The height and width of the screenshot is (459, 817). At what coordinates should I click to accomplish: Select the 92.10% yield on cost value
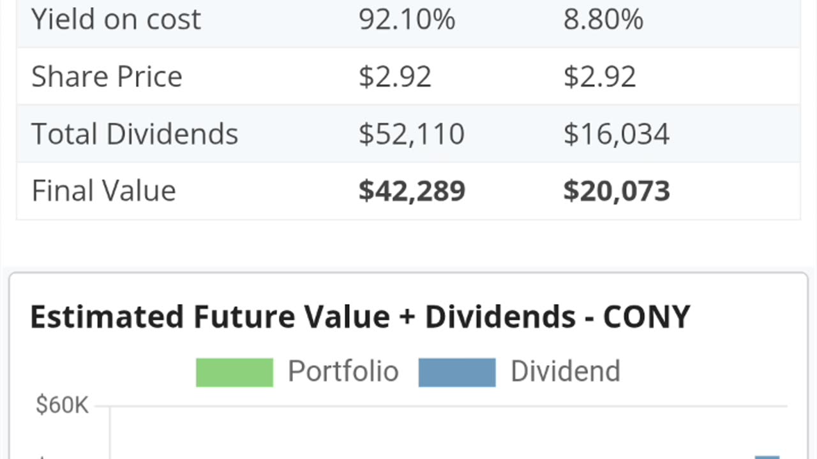407,19
